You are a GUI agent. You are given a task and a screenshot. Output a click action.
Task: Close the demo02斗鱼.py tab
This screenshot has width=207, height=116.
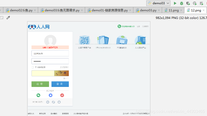(35, 10)
